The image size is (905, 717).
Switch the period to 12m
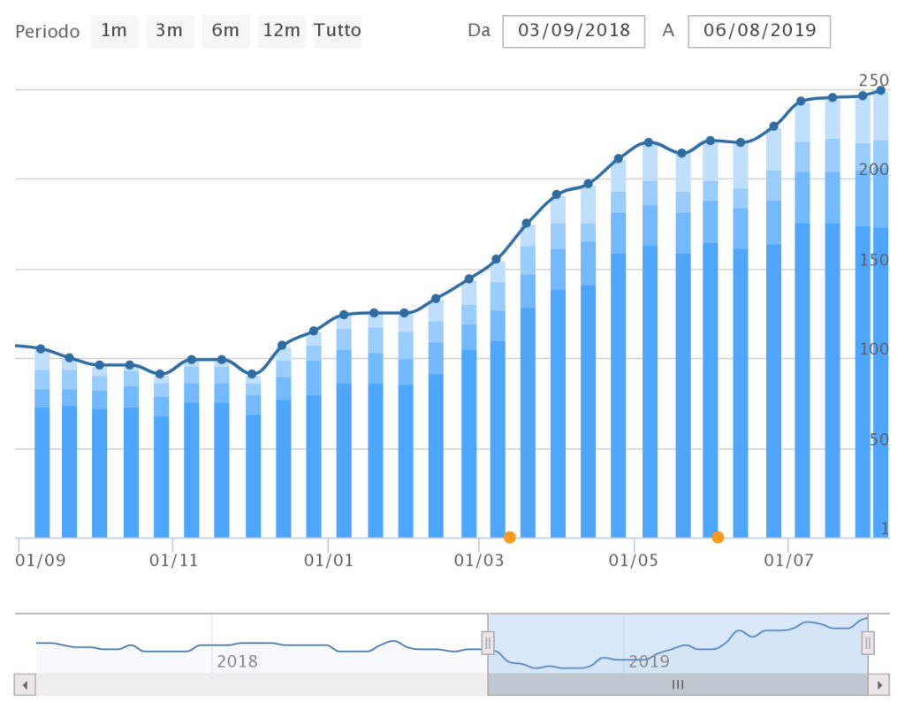282,31
